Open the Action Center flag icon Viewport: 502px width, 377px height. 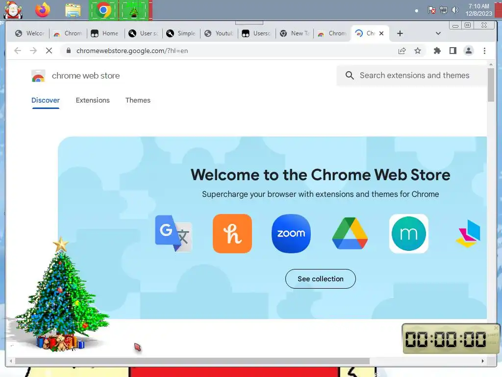point(431,10)
